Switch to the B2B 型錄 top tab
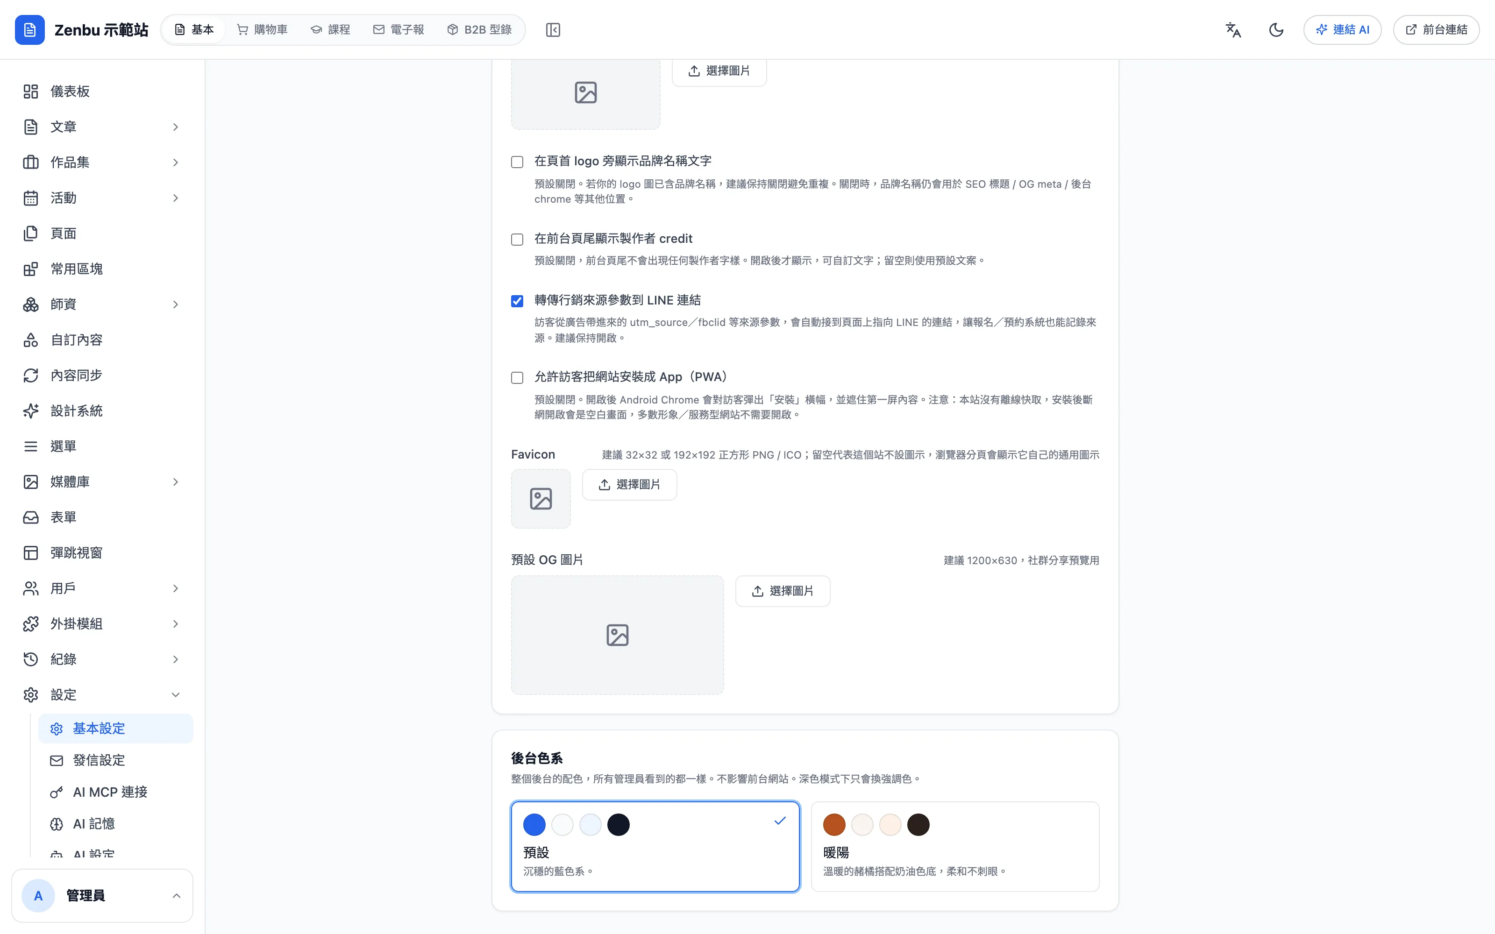 point(479,29)
